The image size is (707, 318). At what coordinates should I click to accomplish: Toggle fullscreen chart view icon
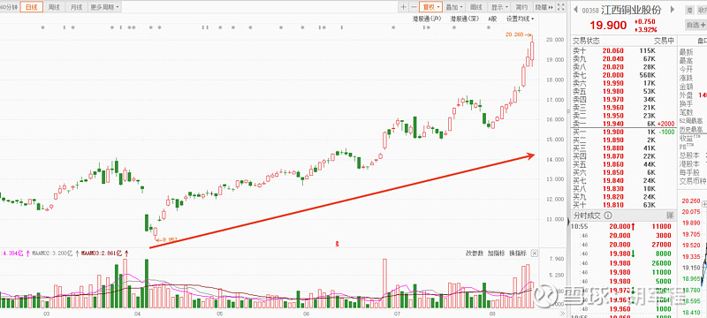point(560,7)
